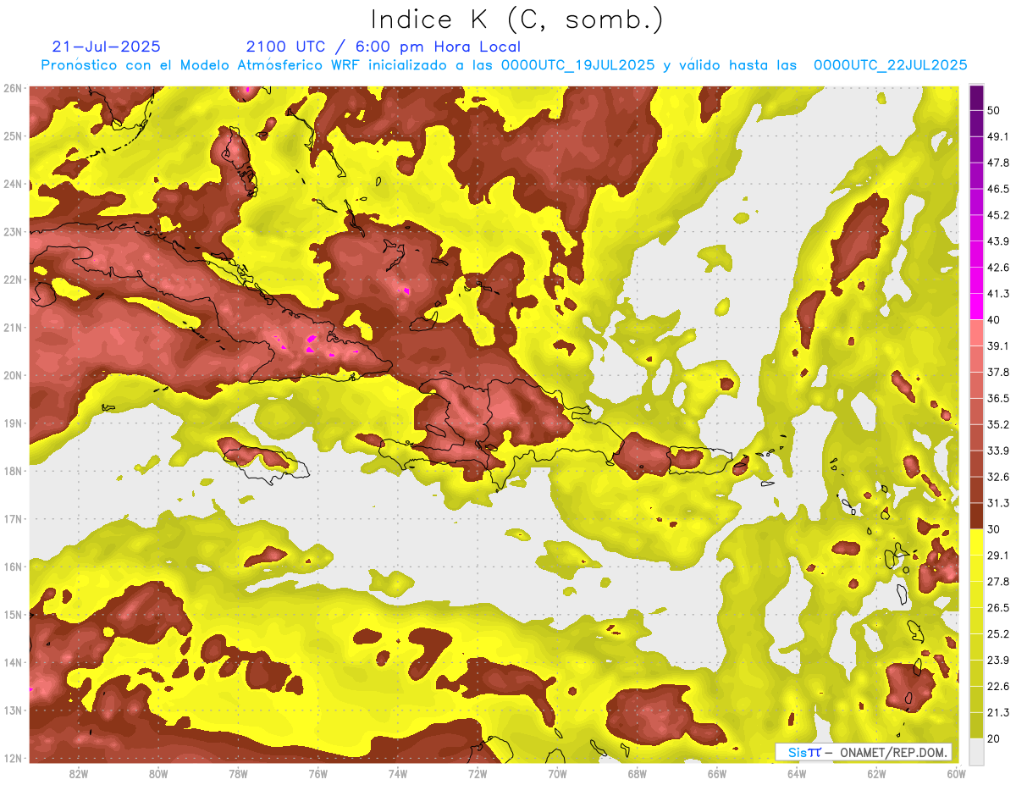Click the colorbar value 29.1
This screenshot has width=1016, height=785.
(998, 556)
